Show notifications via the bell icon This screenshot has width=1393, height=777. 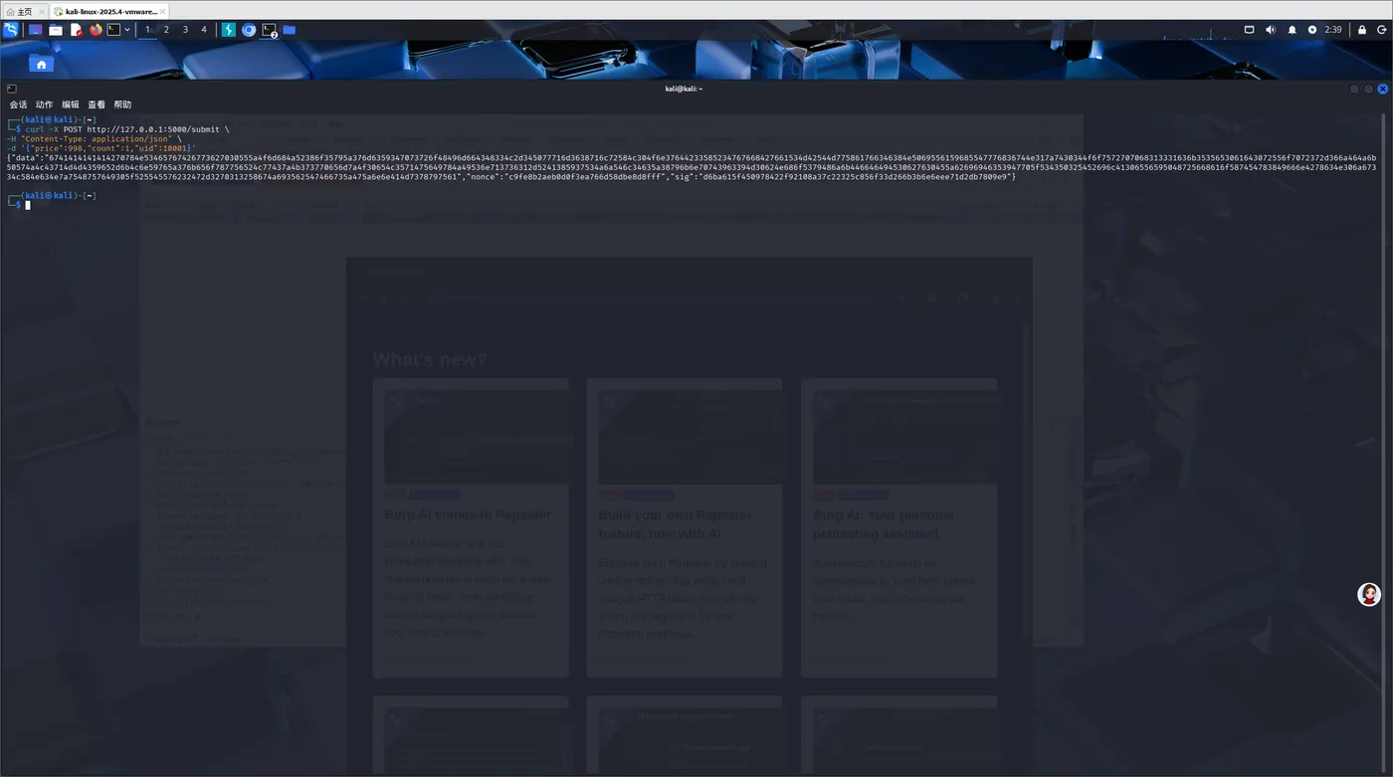(x=1293, y=30)
